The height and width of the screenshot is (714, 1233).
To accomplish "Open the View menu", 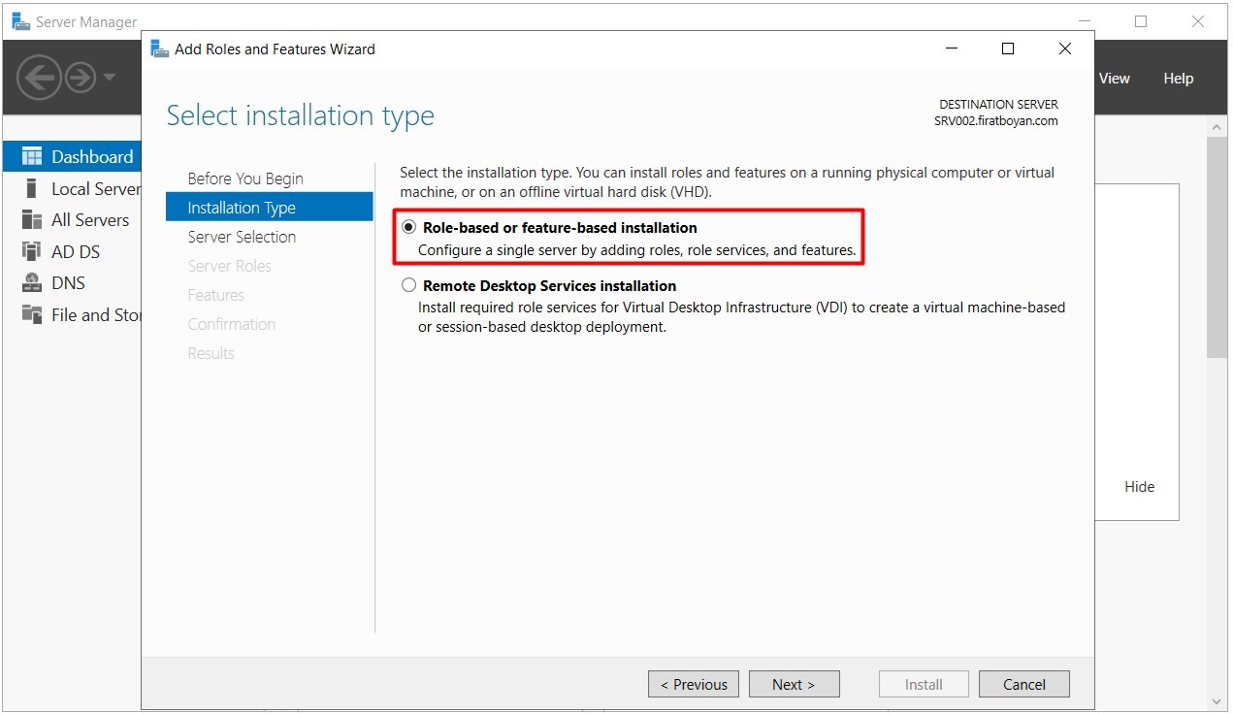I will 1114,79.
